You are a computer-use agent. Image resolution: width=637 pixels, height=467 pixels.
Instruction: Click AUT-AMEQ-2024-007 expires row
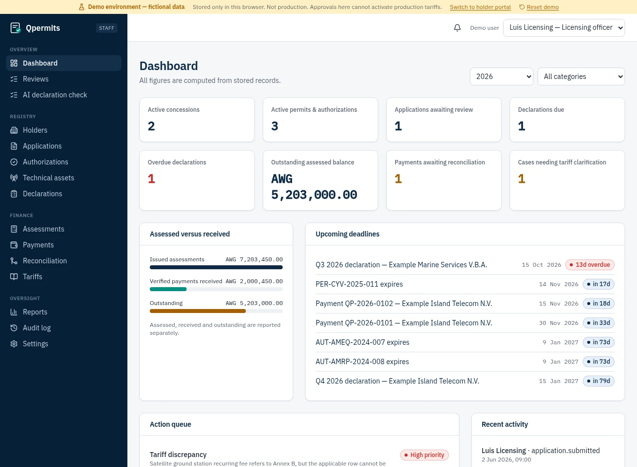point(465,342)
